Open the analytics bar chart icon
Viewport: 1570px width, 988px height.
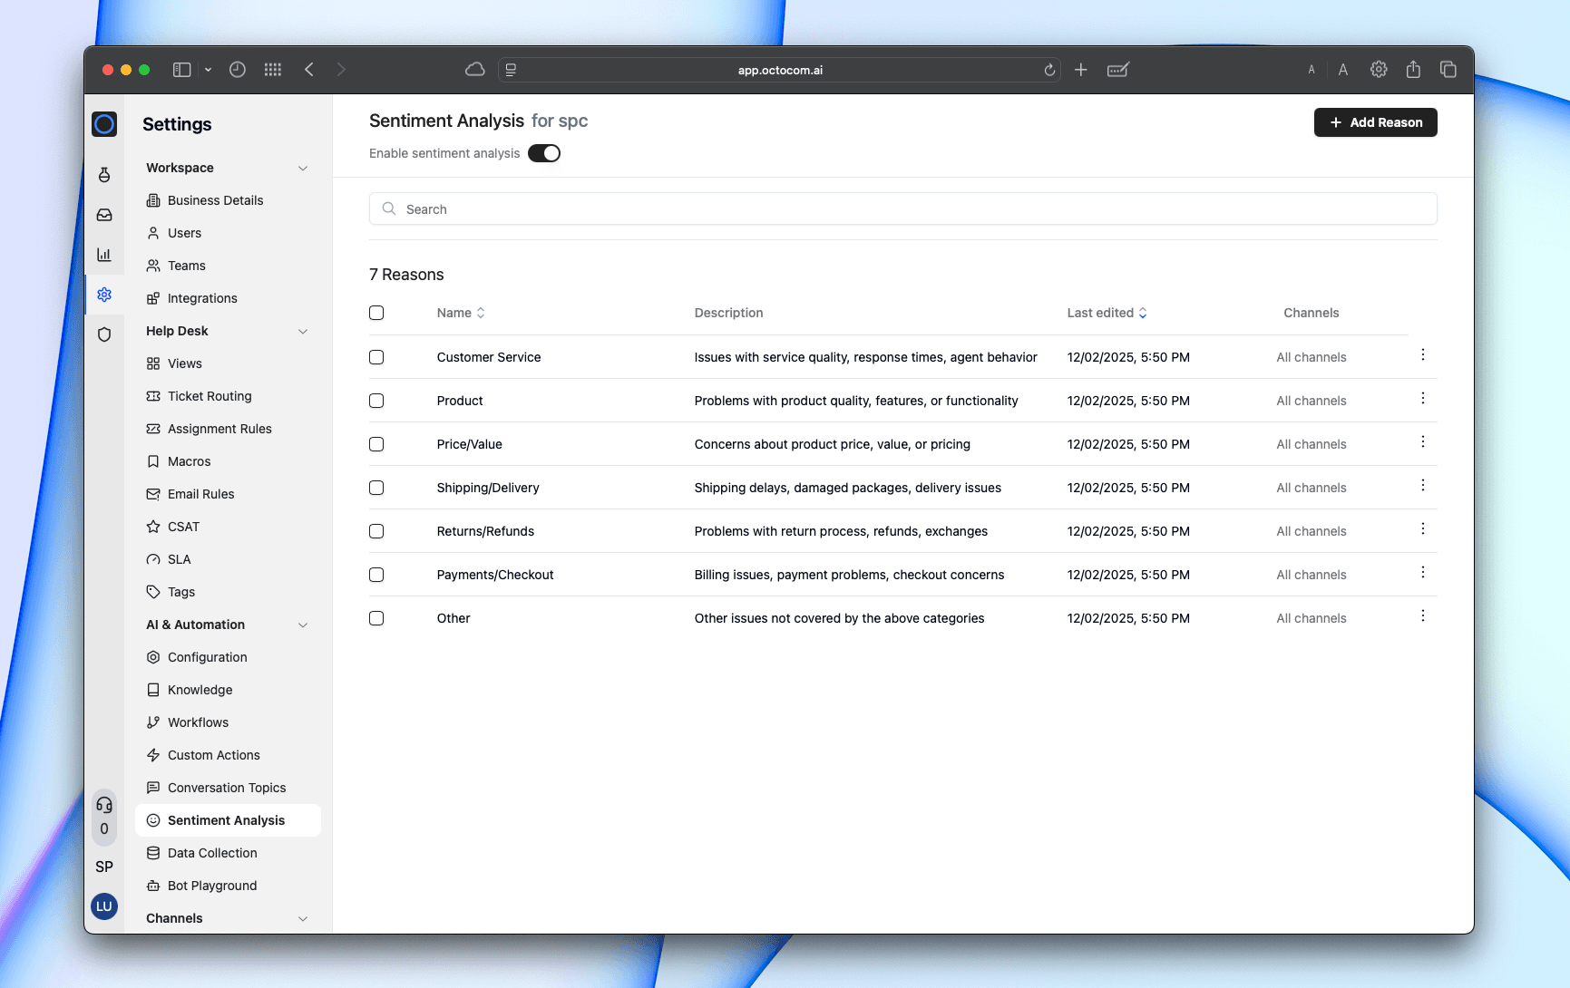[x=104, y=255]
